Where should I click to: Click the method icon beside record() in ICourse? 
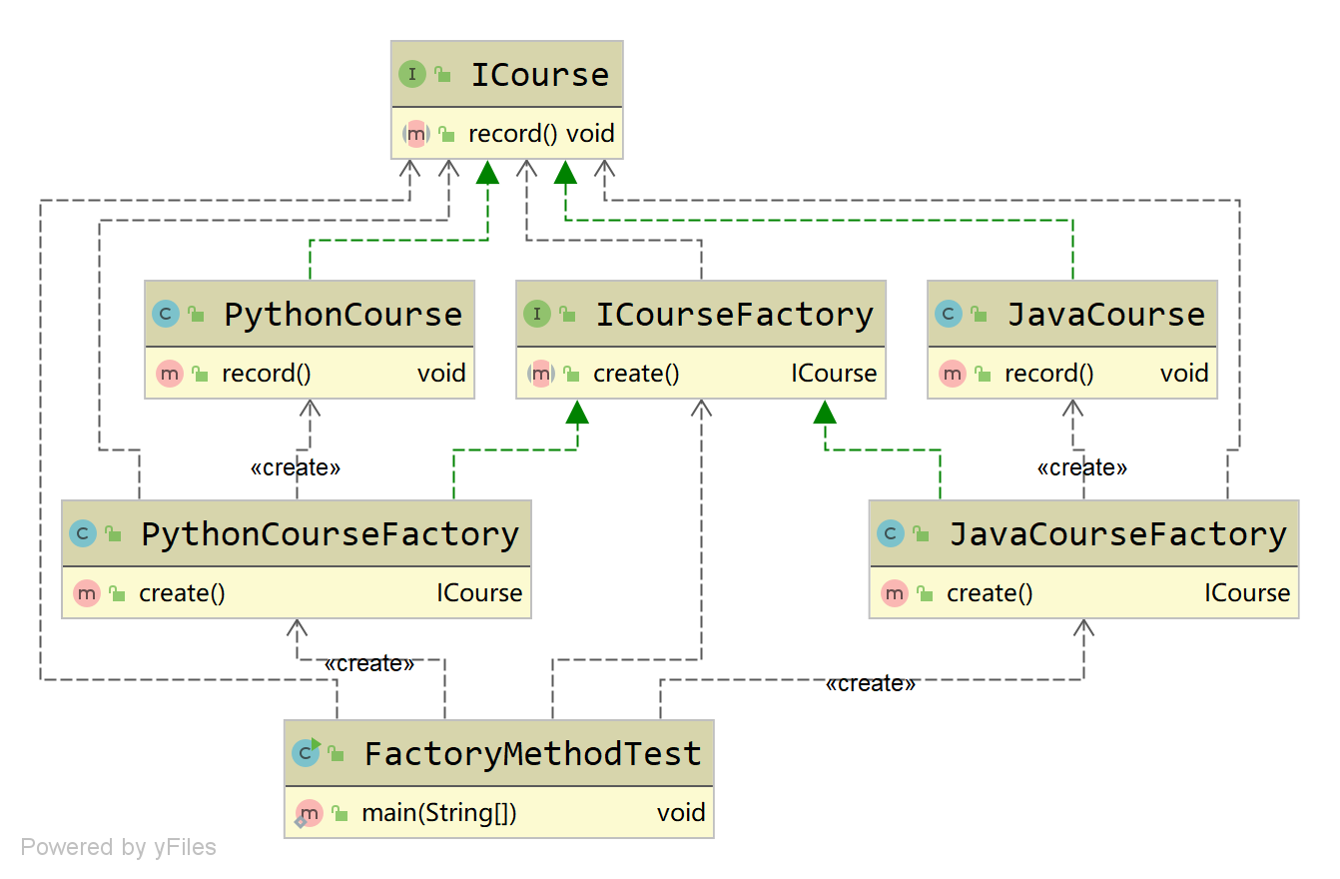[x=416, y=134]
